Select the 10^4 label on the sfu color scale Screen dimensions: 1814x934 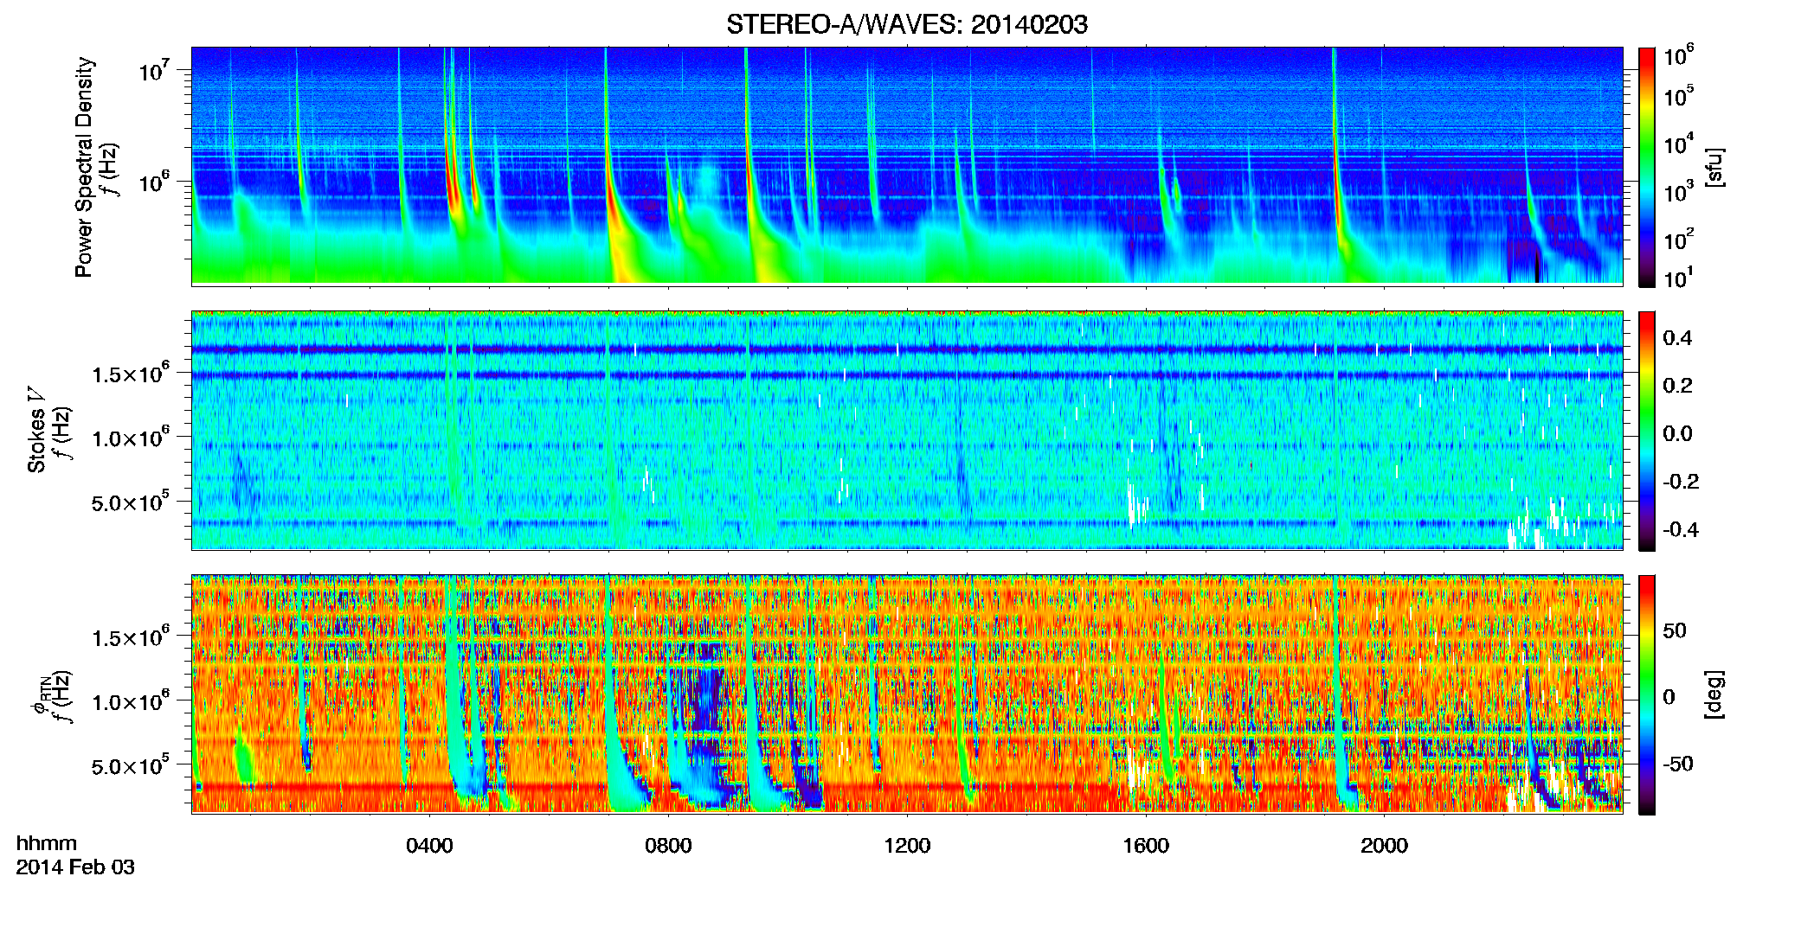(x=1678, y=144)
